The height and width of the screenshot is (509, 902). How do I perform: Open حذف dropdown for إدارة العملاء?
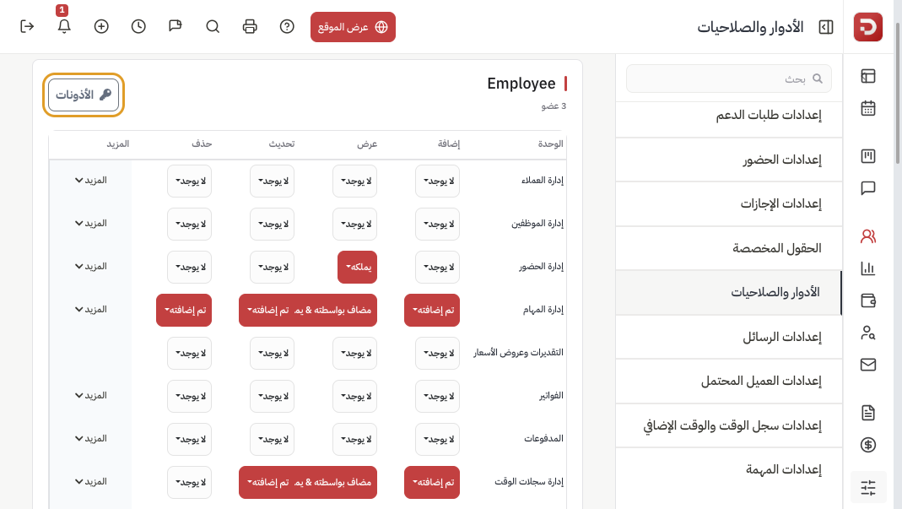189,181
